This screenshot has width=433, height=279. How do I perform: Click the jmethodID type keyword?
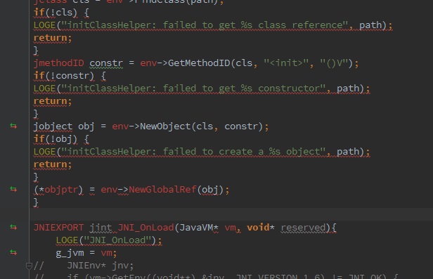[x=58, y=63]
